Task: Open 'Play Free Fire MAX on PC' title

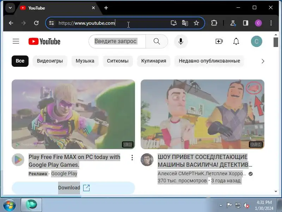Action: pyautogui.click(x=74, y=161)
